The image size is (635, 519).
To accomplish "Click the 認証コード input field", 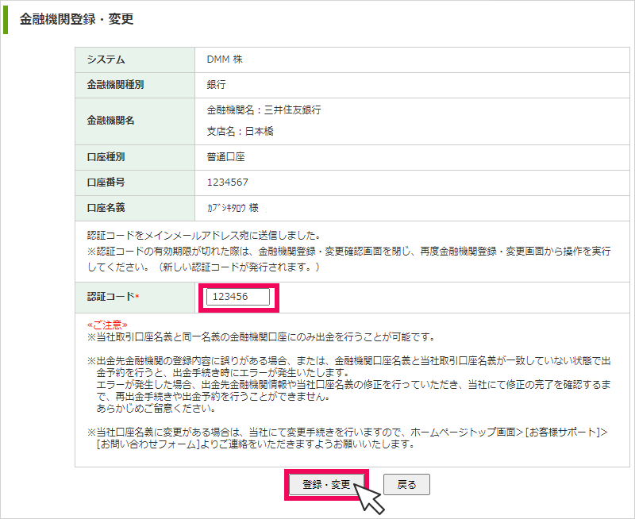I will [238, 297].
